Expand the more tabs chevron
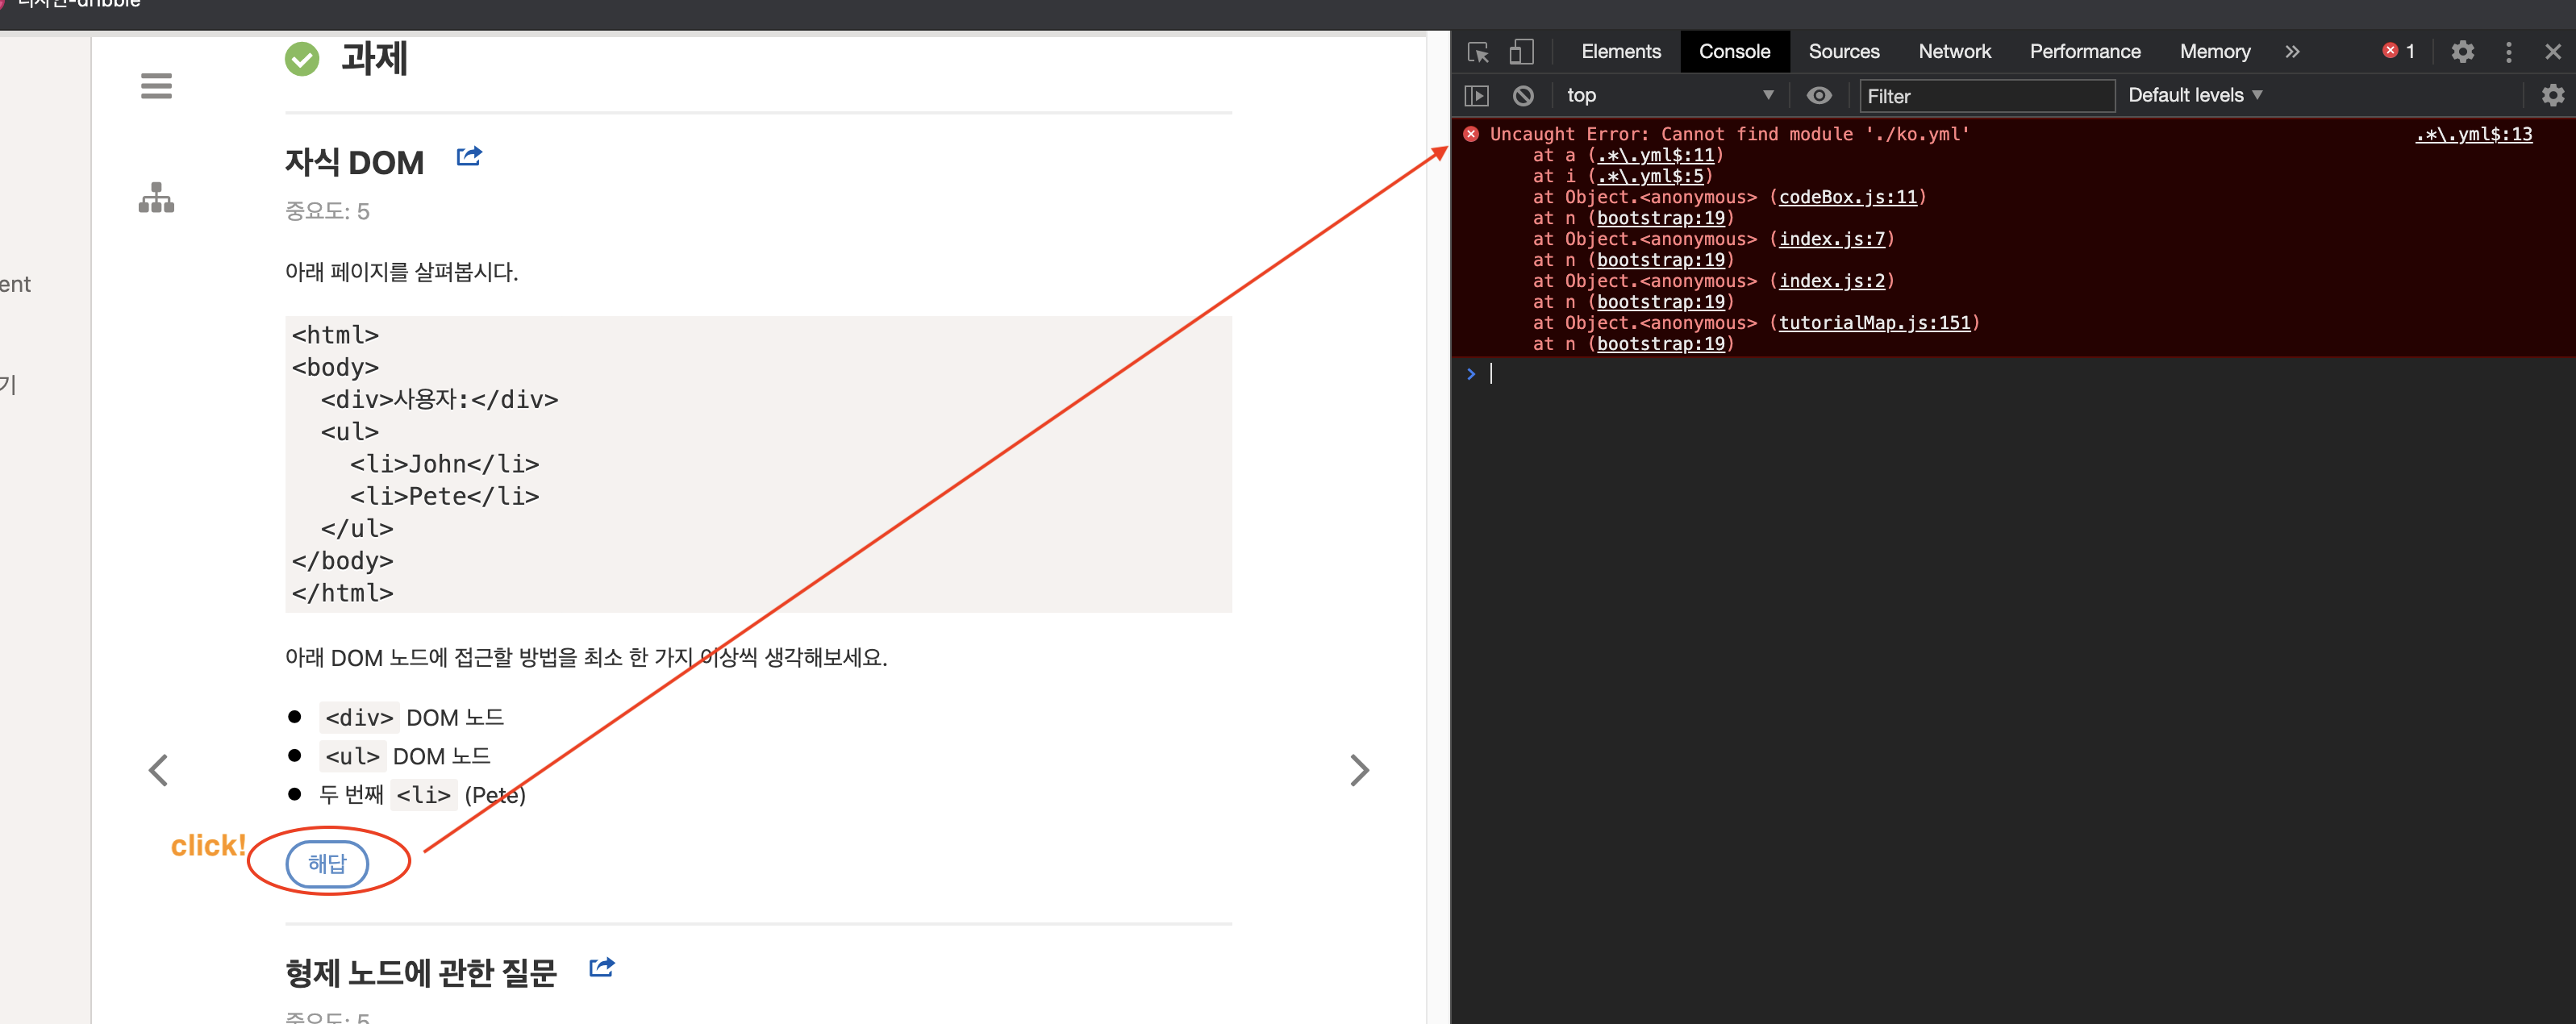 pyautogui.click(x=2292, y=52)
